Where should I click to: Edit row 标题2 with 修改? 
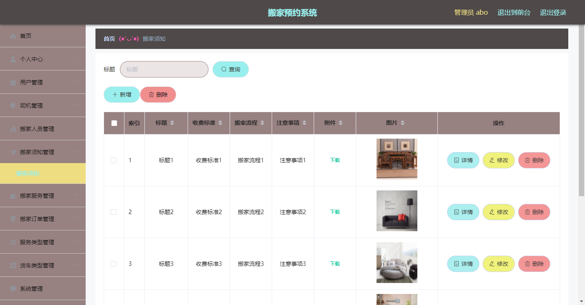pyautogui.click(x=499, y=212)
